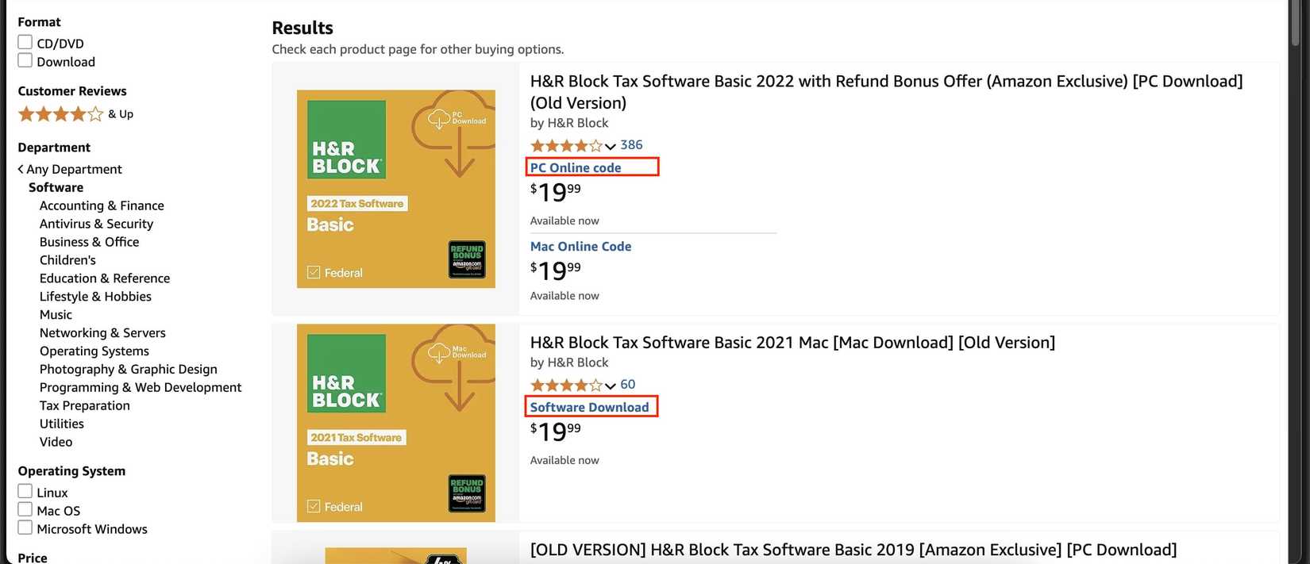1310x564 pixels.
Task: Expand the 2021 Mac product rating dropdown arrow
Action: (x=610, y=386)
